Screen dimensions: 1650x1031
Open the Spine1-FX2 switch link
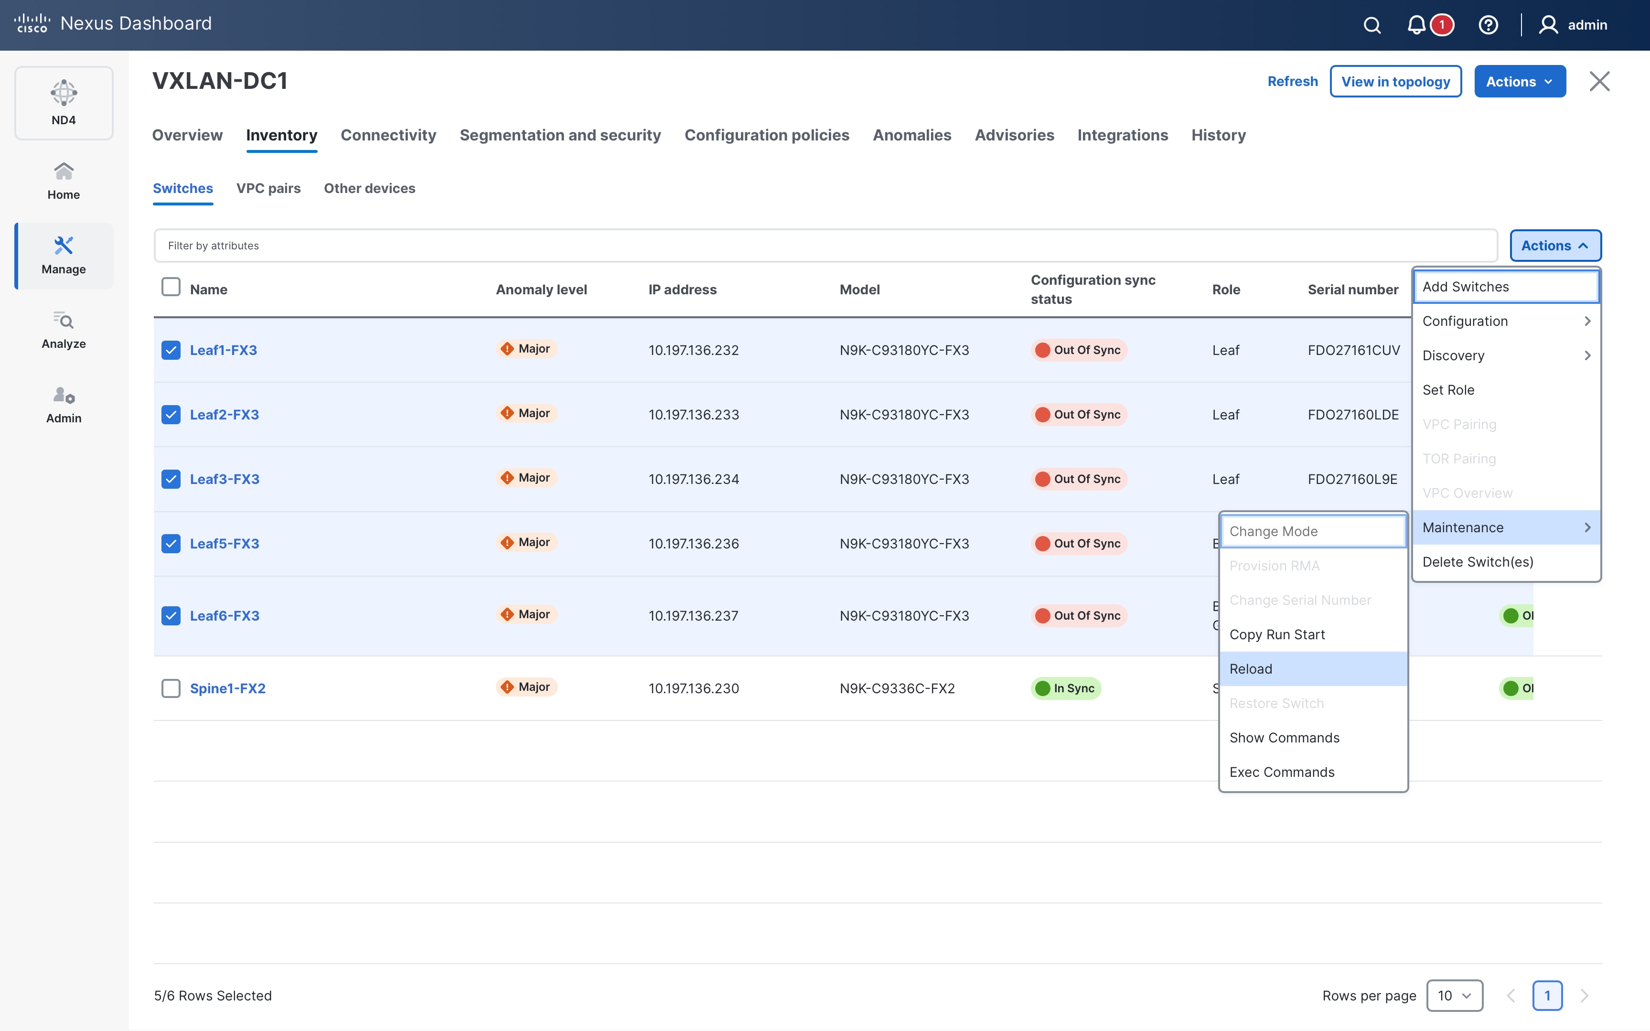tap(228, 688)
